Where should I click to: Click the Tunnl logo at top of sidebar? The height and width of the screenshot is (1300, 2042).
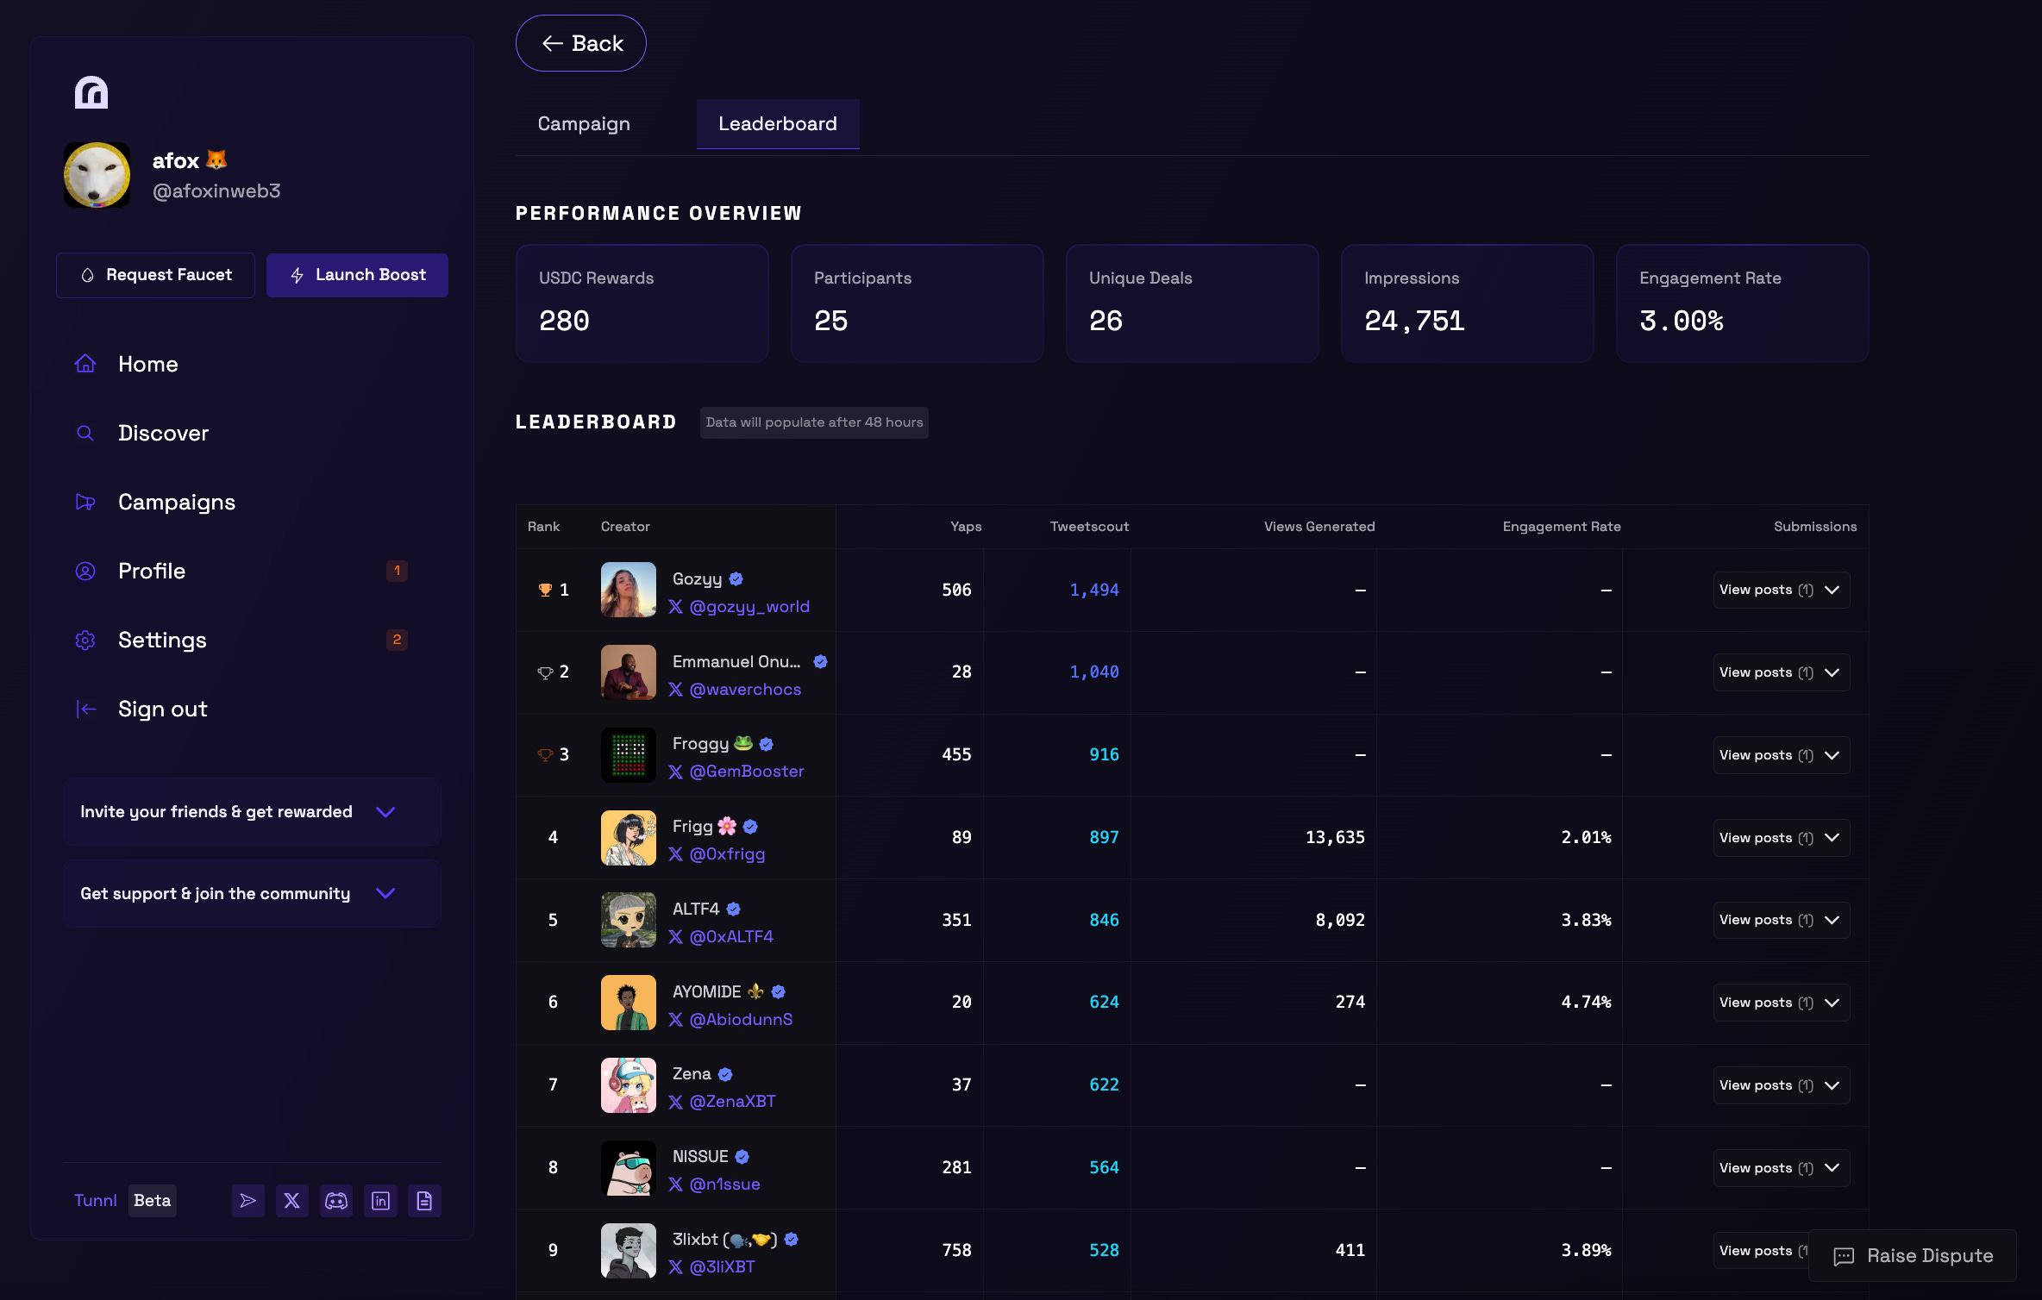pos(91,92)
